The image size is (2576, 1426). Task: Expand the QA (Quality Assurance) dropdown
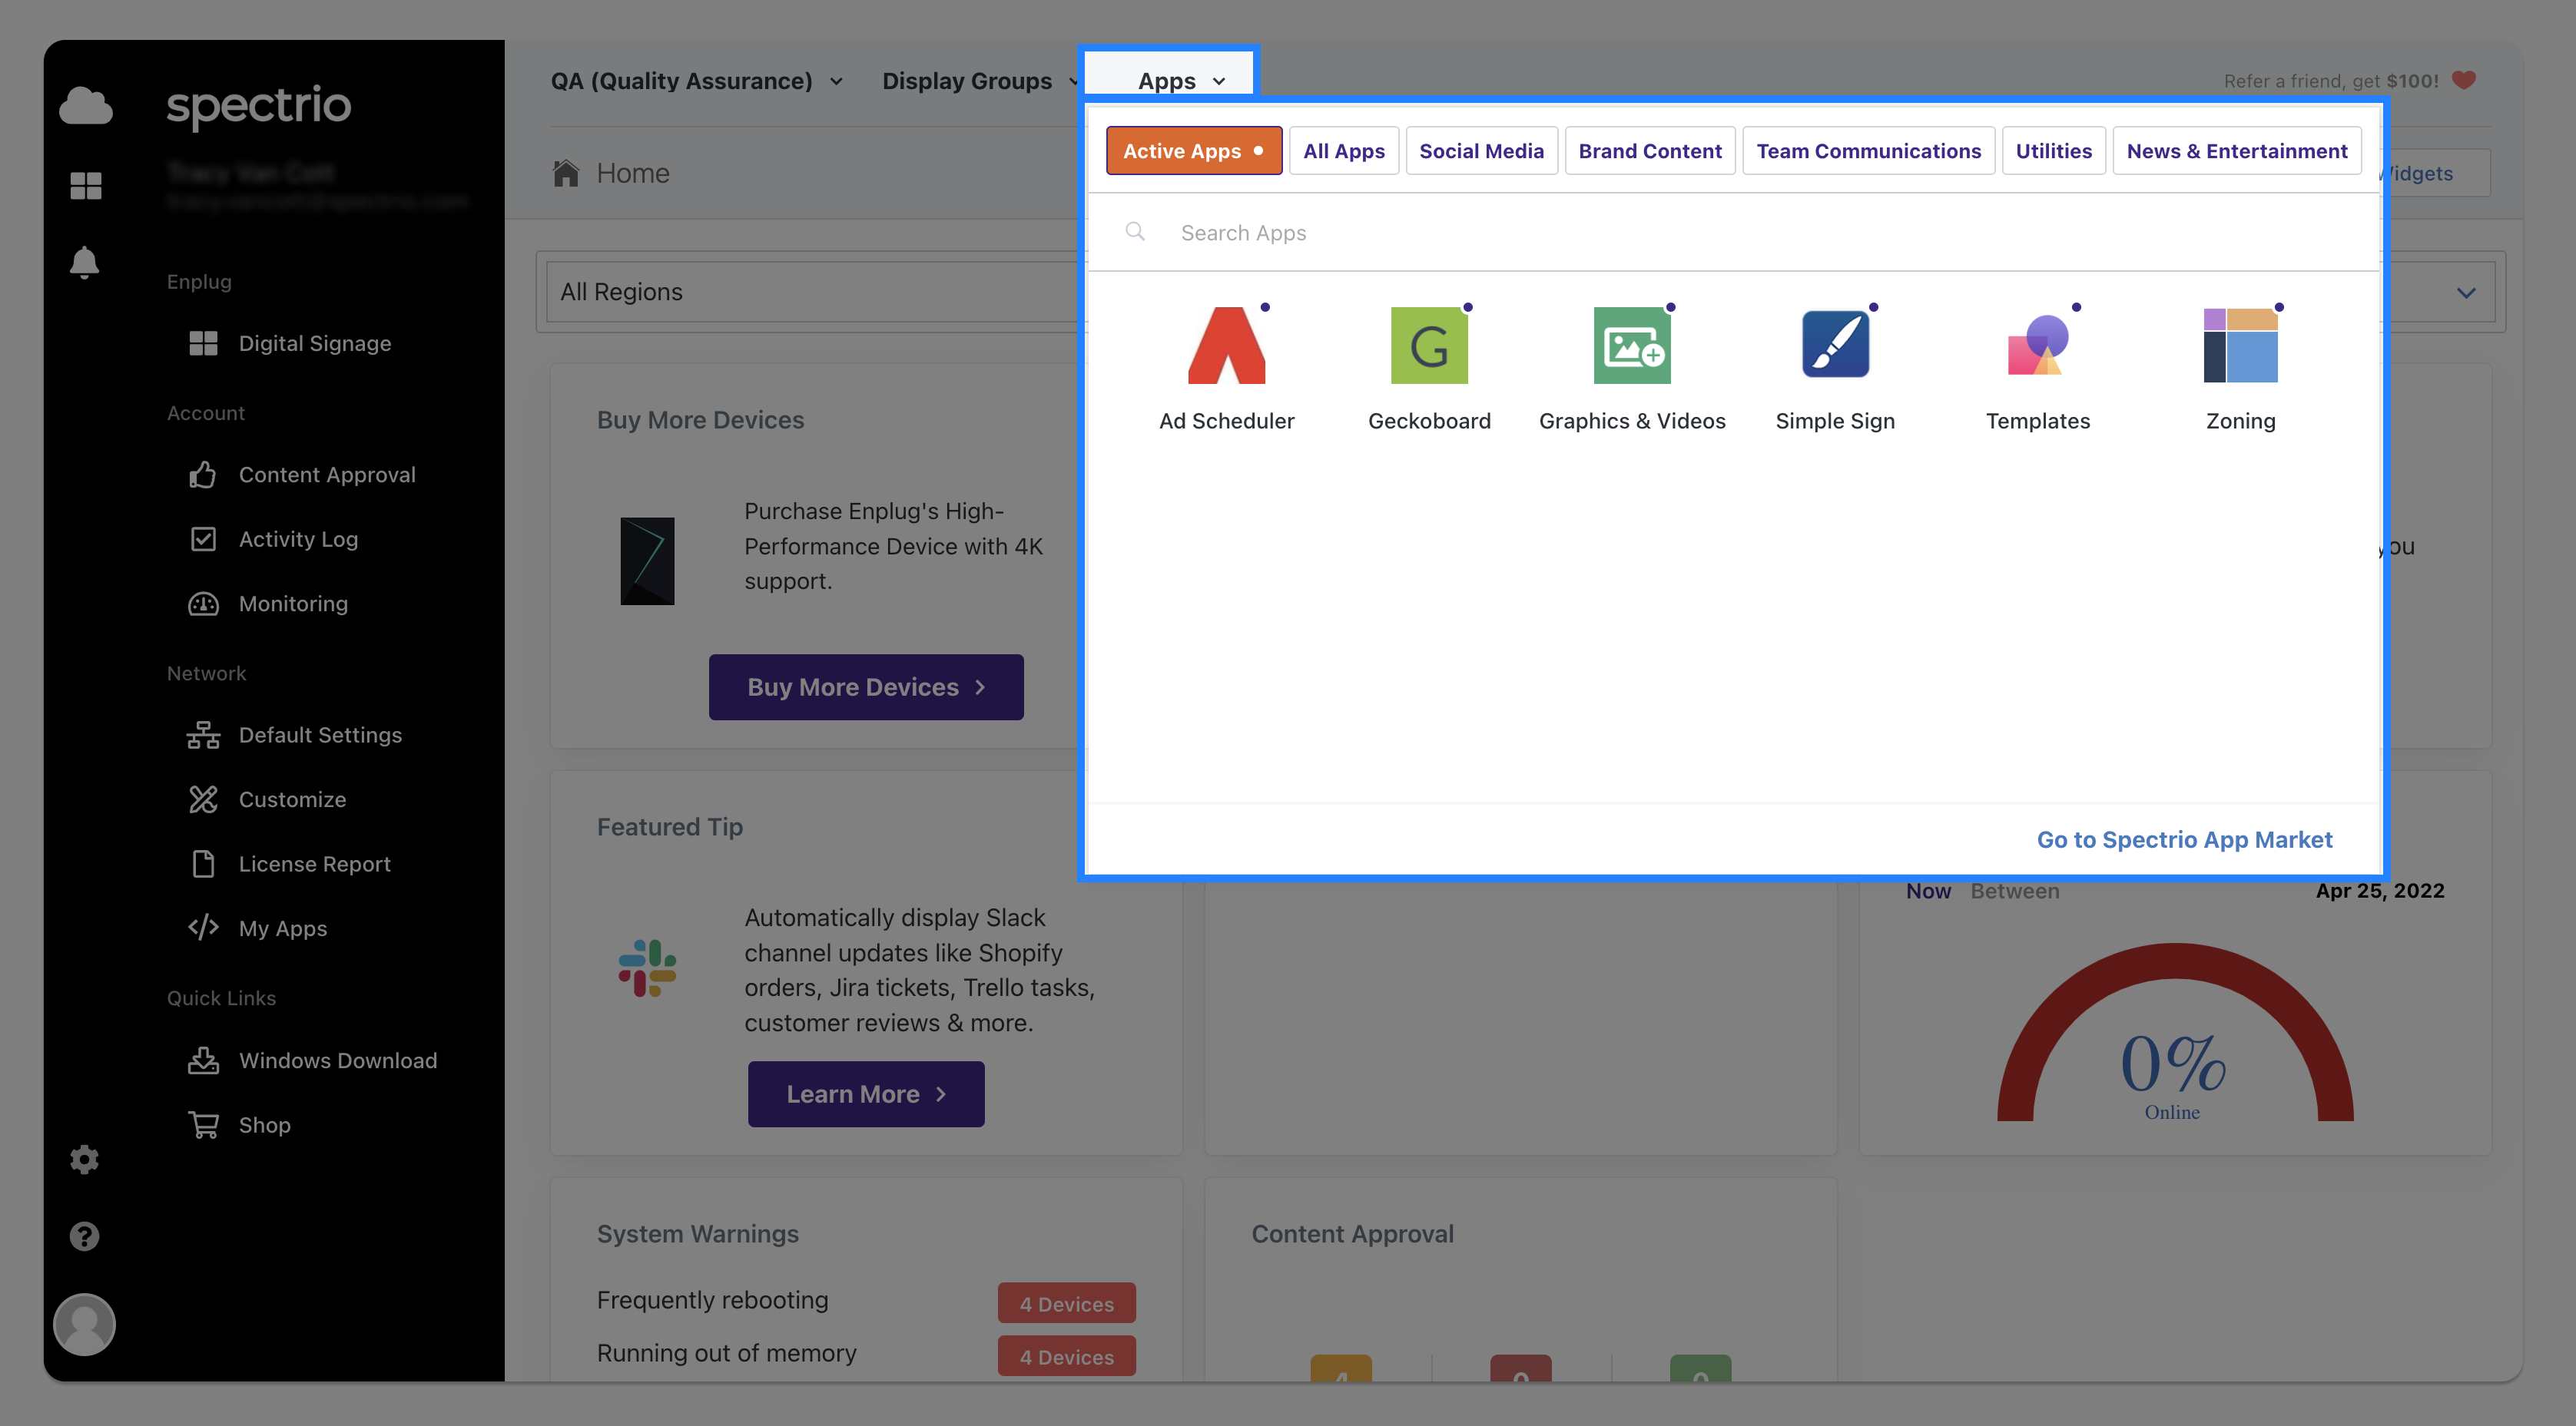697,81
